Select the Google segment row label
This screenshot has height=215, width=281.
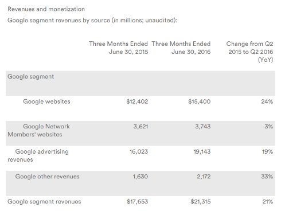click(x=30, y=76)
